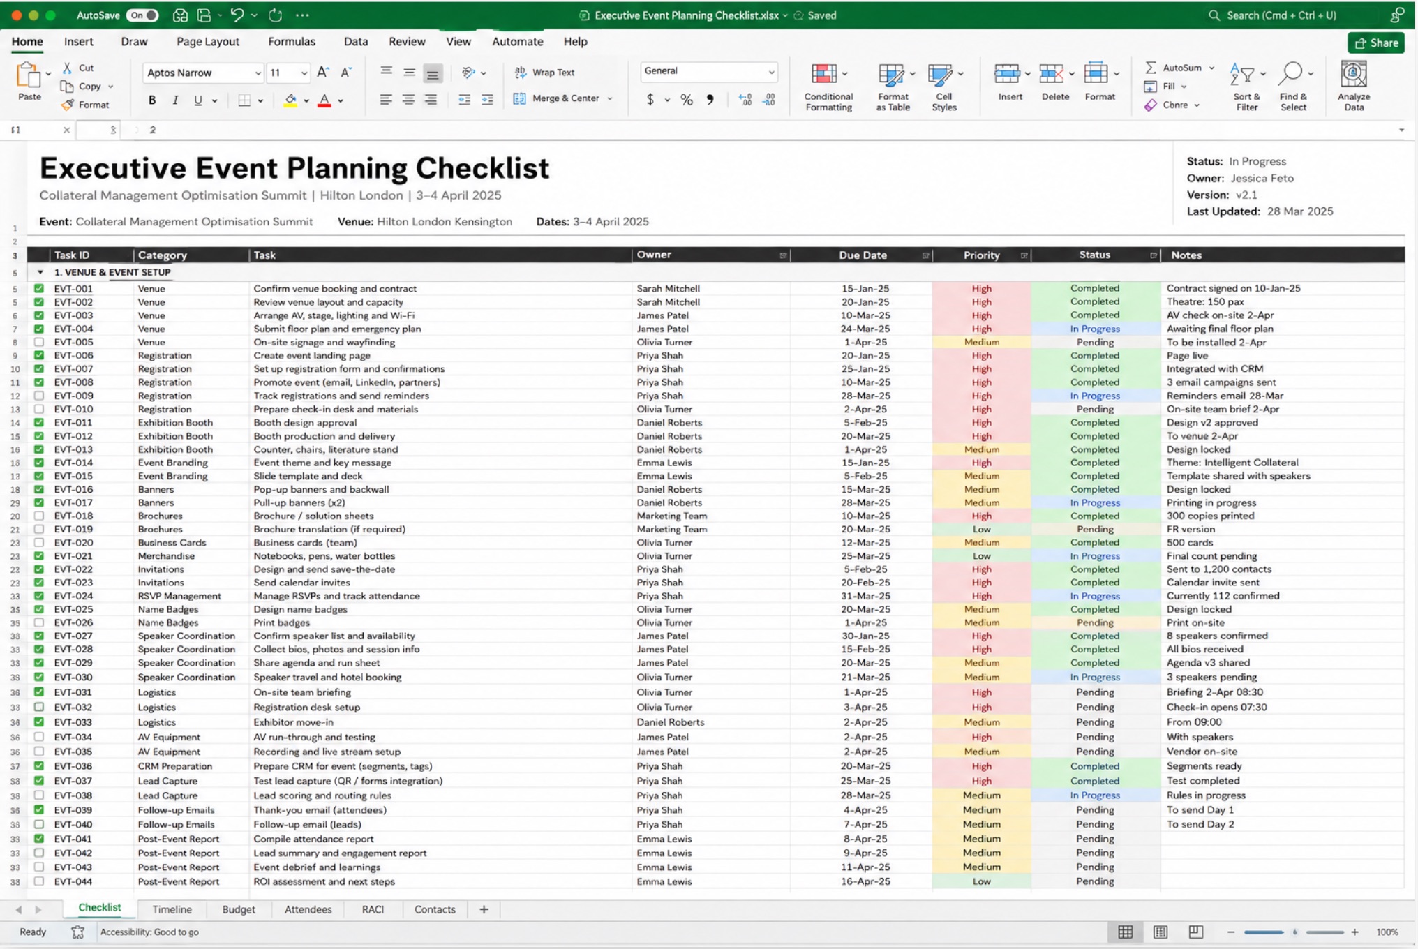
Task: Switch to the Budget sheet tab
Action: point(239,909)
